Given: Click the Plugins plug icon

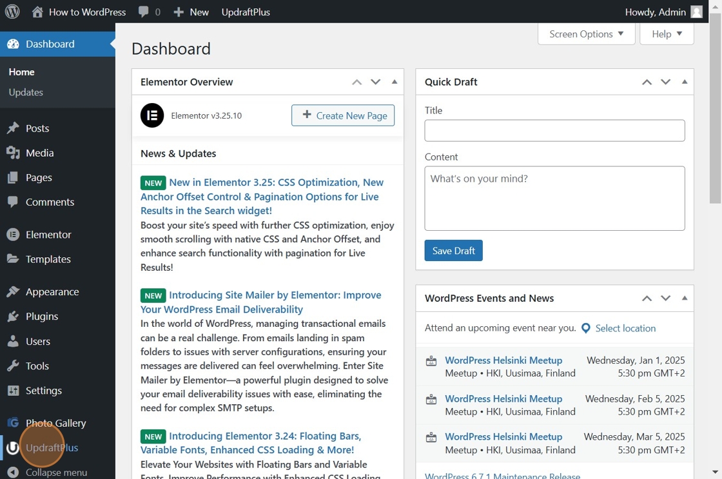Looking at the screenshot, I should coord(13,317).
